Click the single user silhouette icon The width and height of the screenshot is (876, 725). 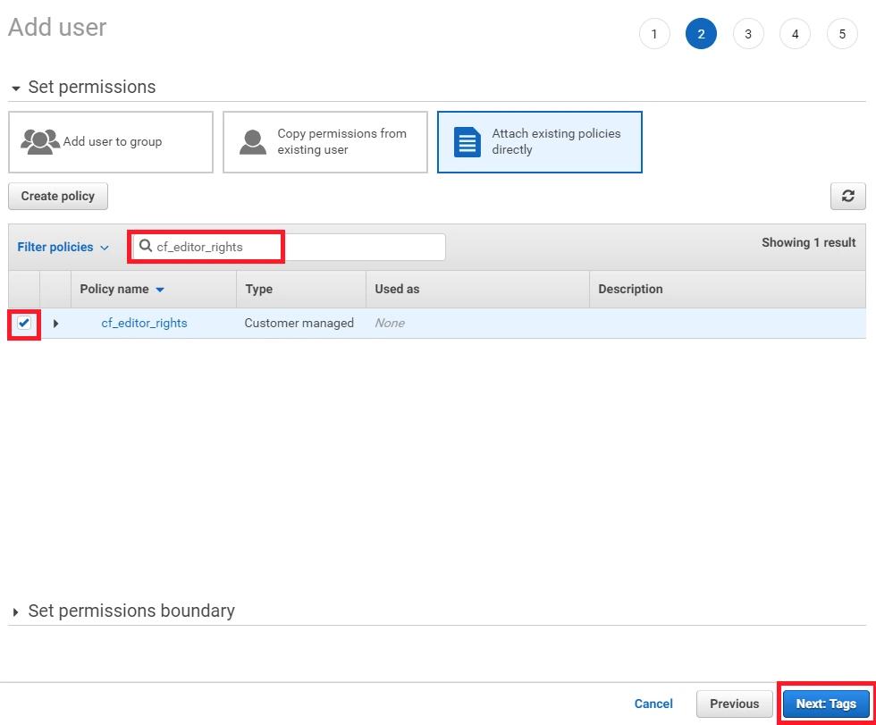tap(253, 141)
